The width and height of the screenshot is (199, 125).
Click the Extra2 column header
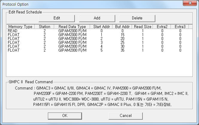(x=162, y=27)
